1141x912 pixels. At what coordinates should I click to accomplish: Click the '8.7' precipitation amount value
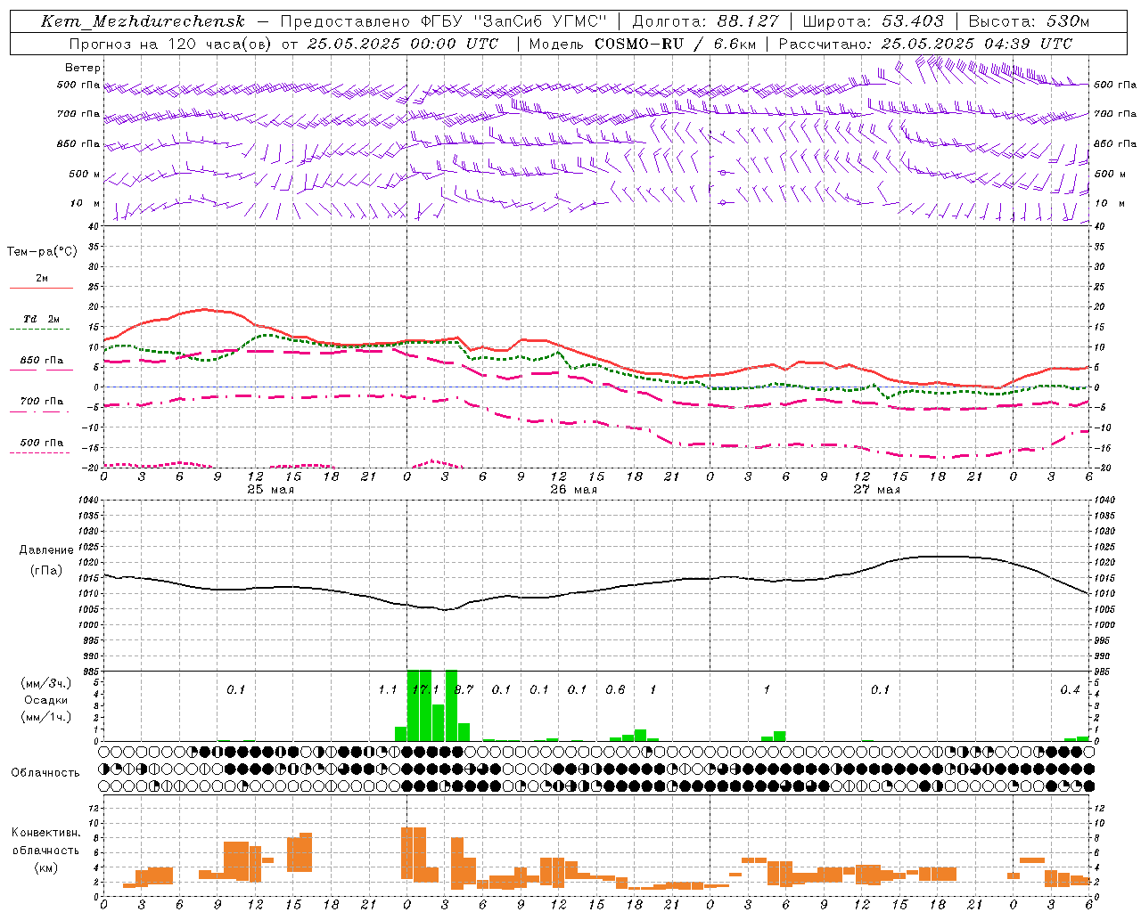tap(464, 690)
